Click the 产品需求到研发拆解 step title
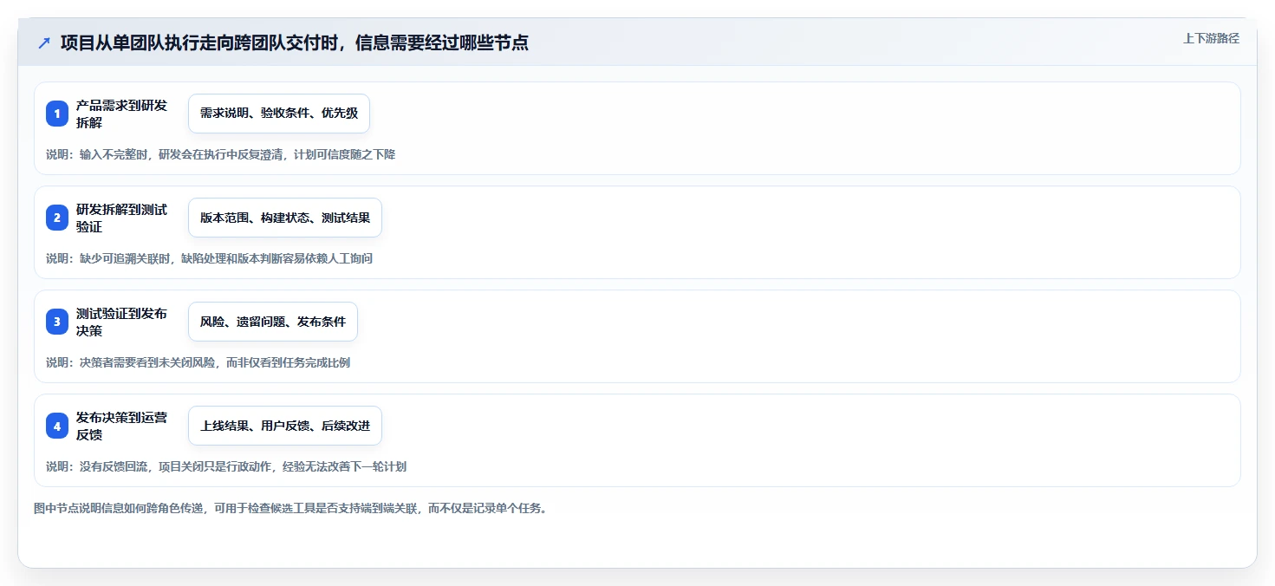Viewport: 1275px width, 586px height. (121, 114)
